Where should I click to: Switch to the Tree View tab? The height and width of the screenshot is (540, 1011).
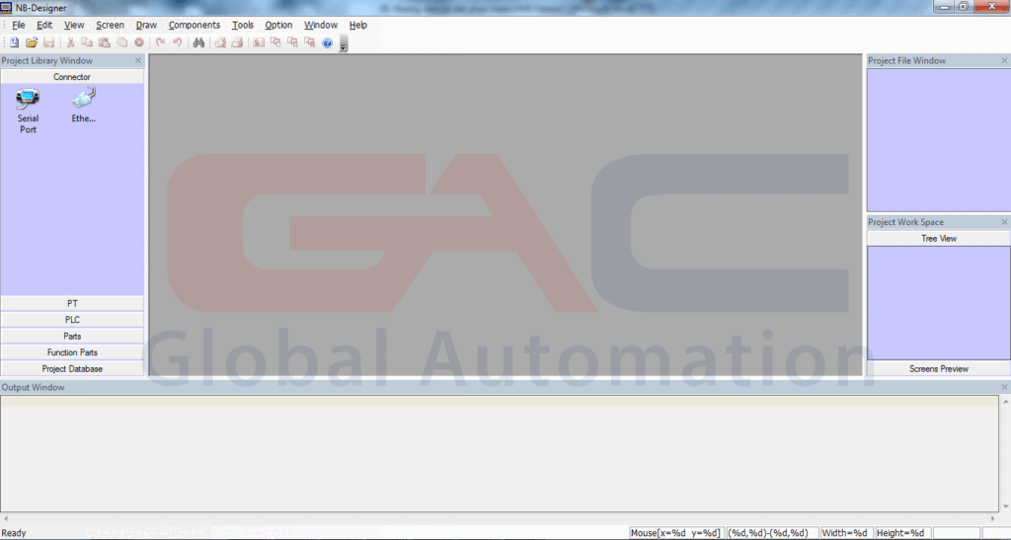tap(939, 239)
